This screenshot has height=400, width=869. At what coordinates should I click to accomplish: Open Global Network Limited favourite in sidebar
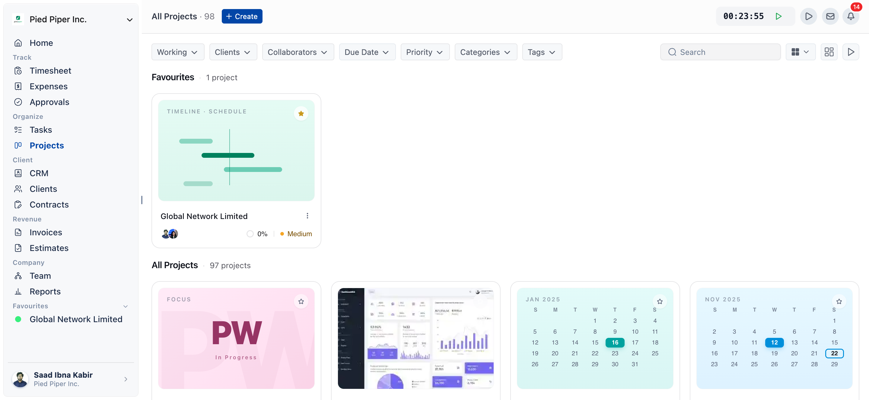75,319
